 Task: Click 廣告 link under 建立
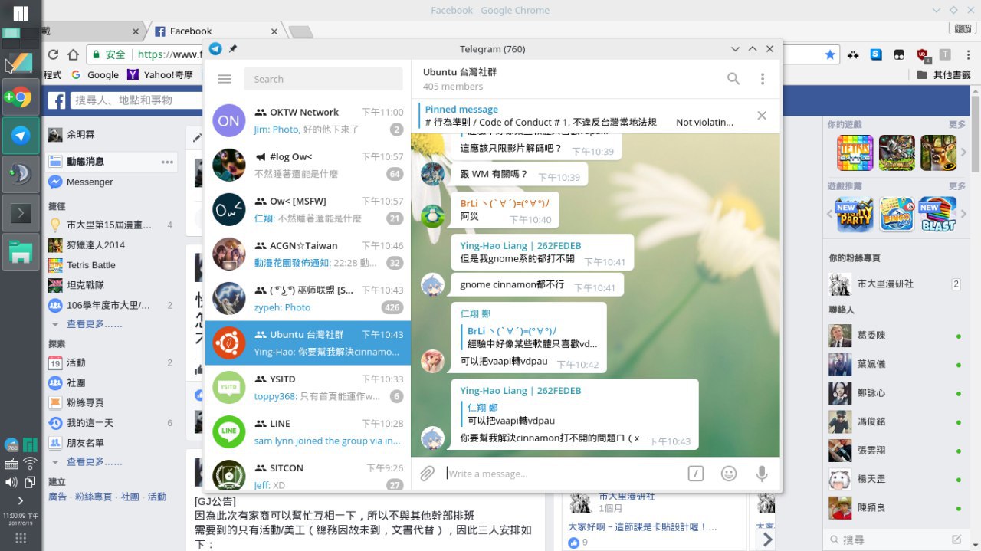pyautogui.click(x=57, y=497)
